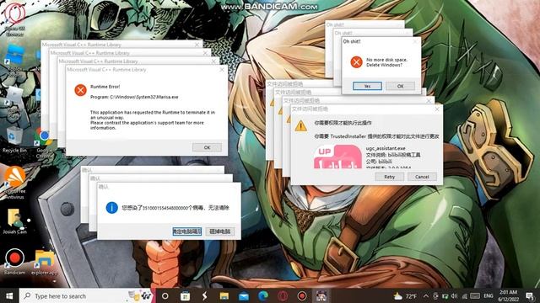Click the bilibili UP file thumbnail
The height and width of the screenshot is (303, 540).
point(337,157)
